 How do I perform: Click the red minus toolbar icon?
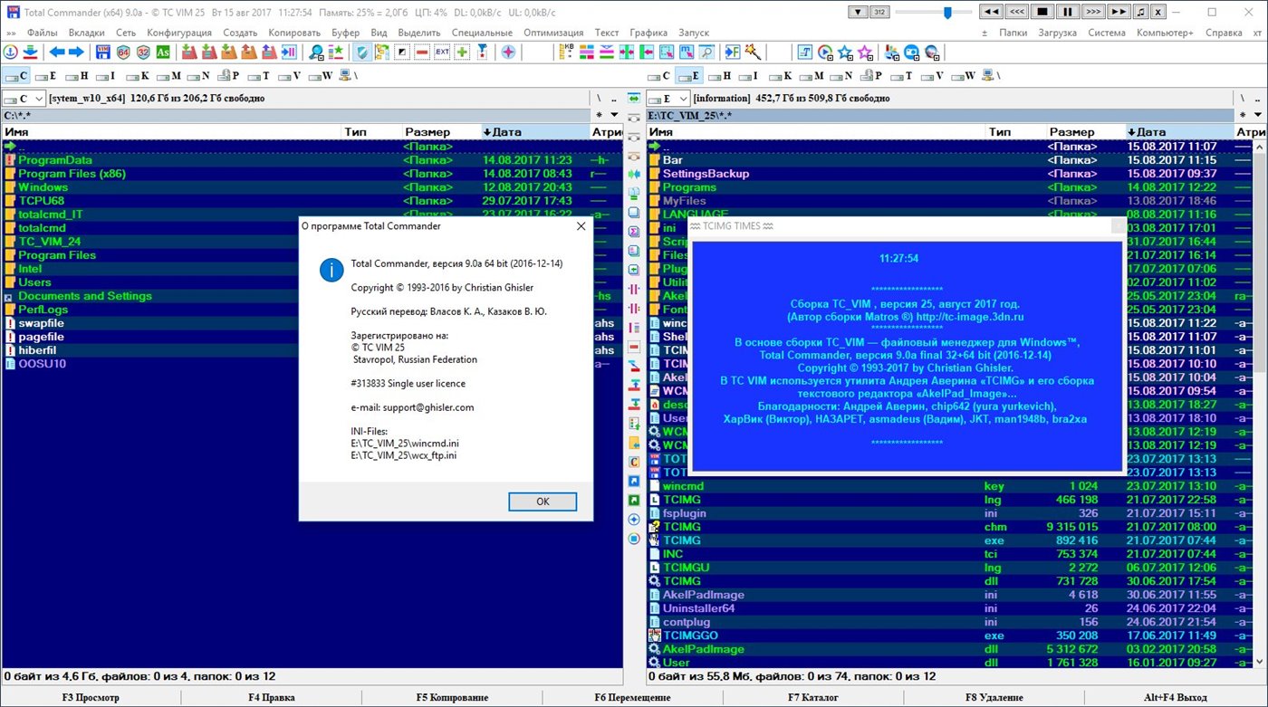coord(422,53)
